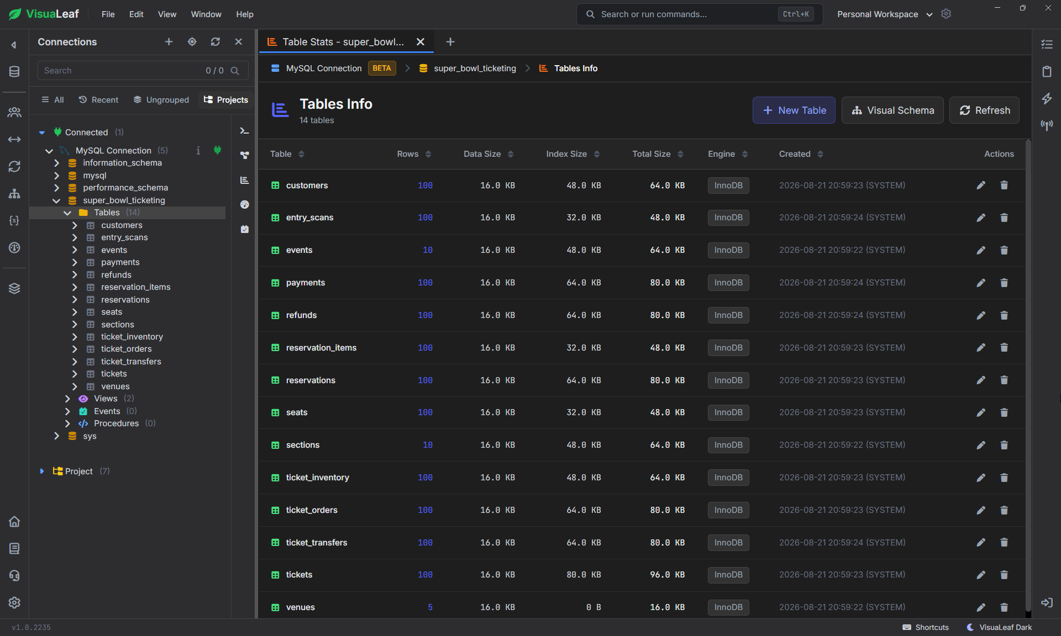Image resolution: width=1061 pixels, height=636 pixels.
Task: Delete the venues table with trash icon
Action: [1004, 607]
